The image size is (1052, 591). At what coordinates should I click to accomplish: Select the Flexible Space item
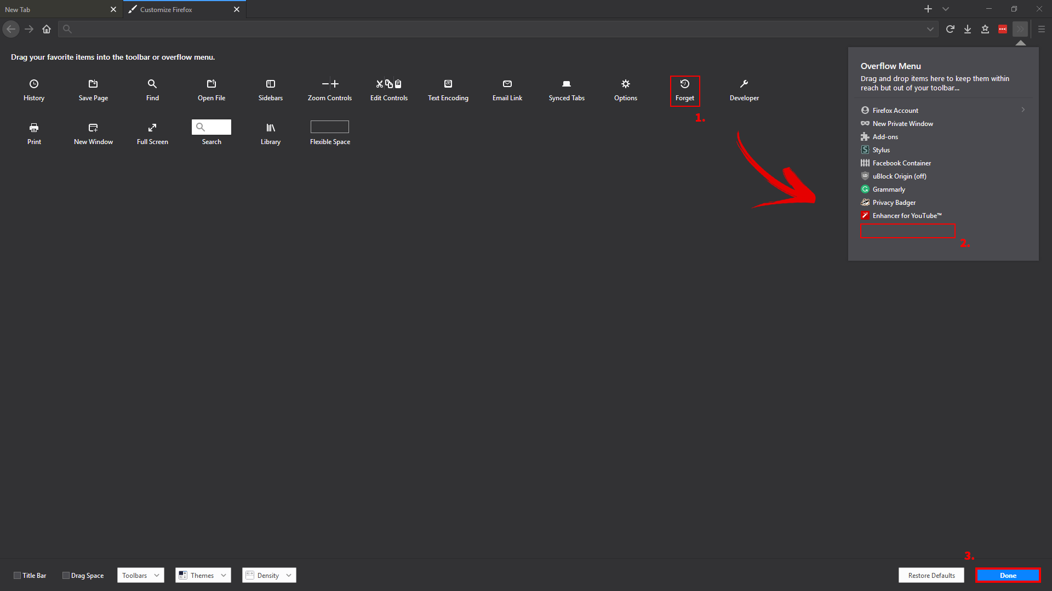point(330,133)
